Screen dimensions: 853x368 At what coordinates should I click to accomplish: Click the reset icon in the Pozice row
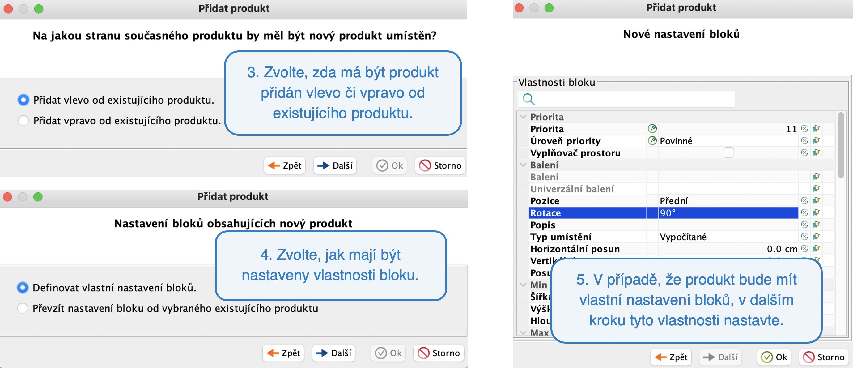coord(804,201)
